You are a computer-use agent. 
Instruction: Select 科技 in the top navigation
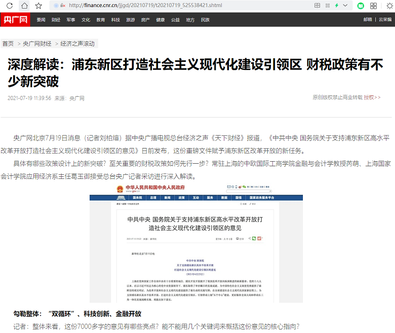pos(115,20)
